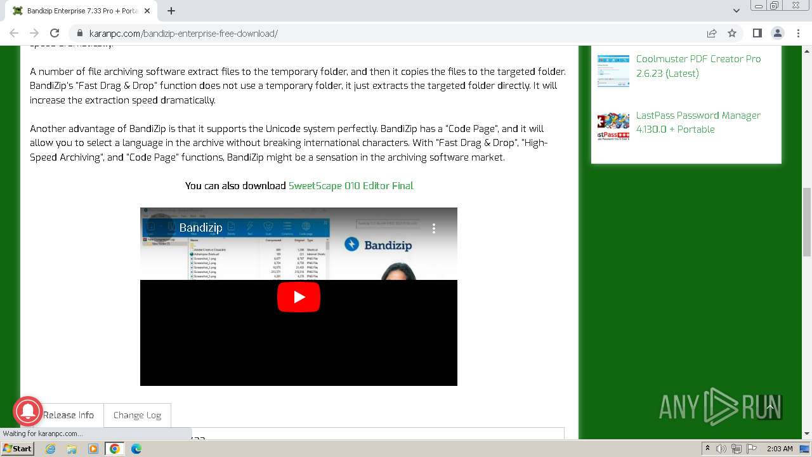Open LastPass Password Manager 4.130.0 link
Image resolution: width=812 pixels, height=457 pixels.
(698, 122)
